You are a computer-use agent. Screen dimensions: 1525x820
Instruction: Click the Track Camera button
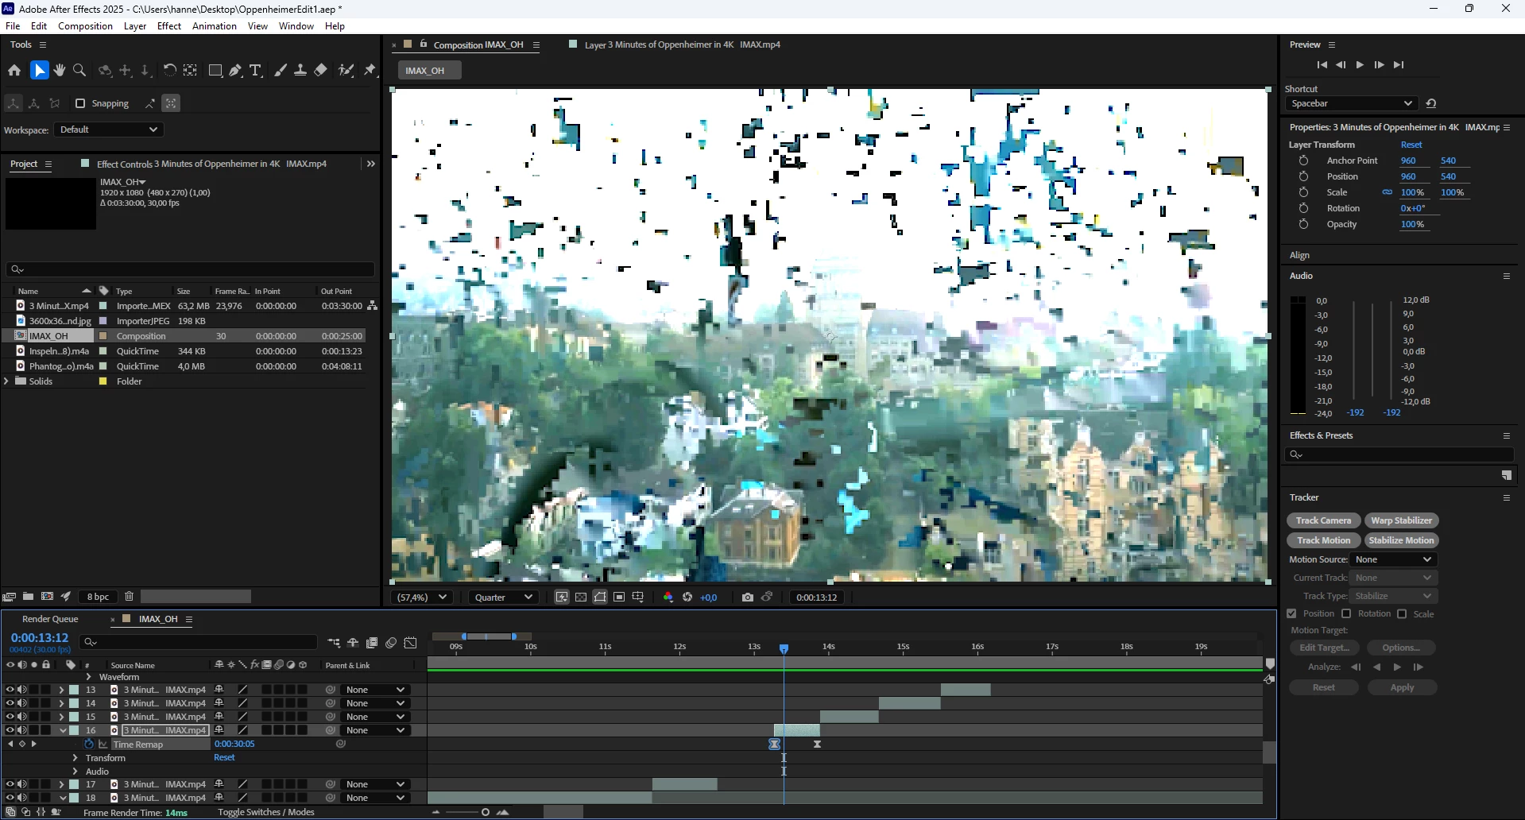pos(1323,520)
